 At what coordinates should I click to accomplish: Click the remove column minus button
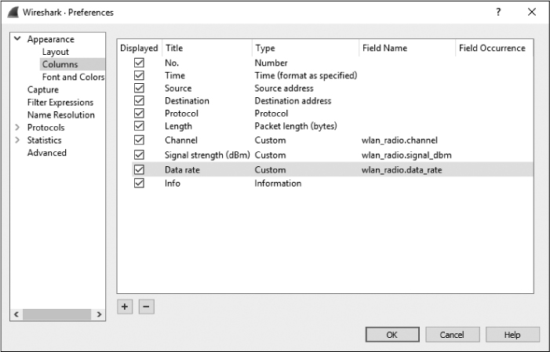(146, 307)
